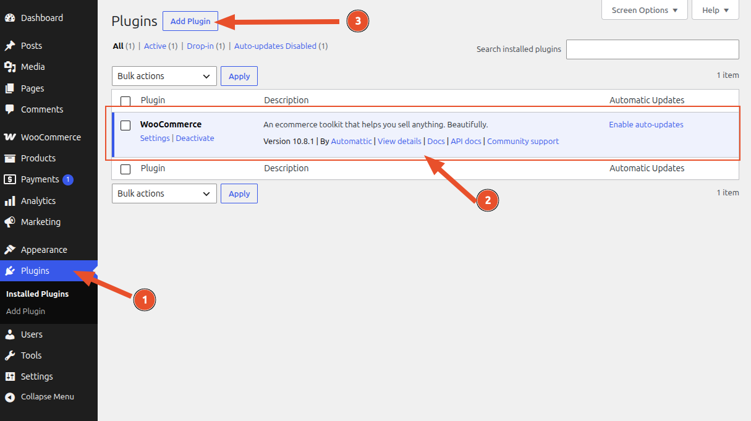Image resolution: width=751 pixels, height=421 pixels.
Task: Click the Dashboard gauge icon
Action: click(x=10, y=18)
